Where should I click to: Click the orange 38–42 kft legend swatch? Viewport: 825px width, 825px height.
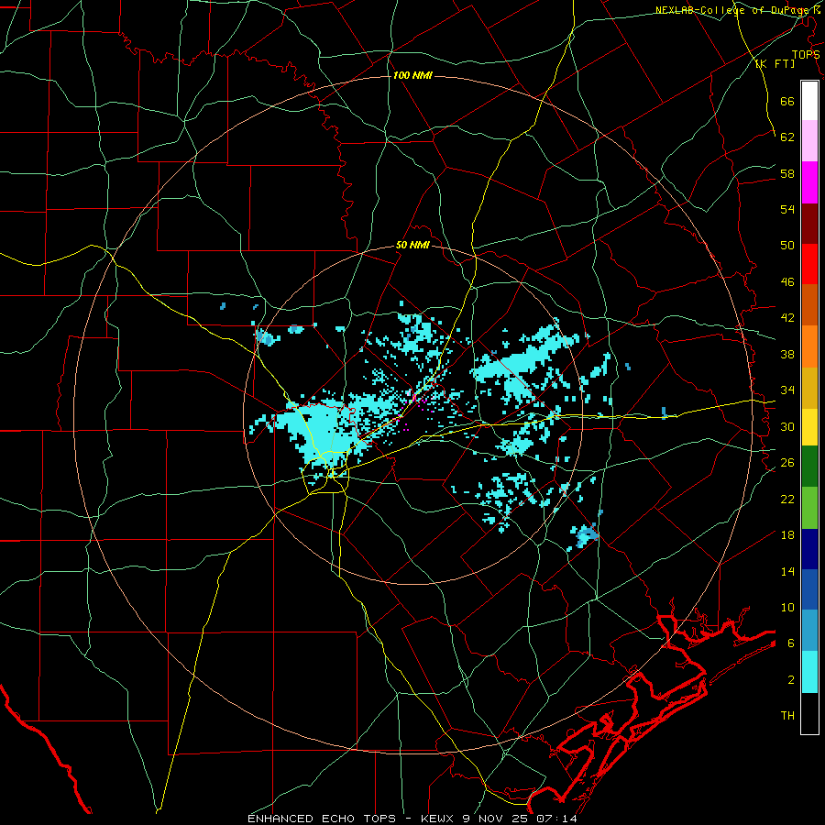(x=809, y=346)
